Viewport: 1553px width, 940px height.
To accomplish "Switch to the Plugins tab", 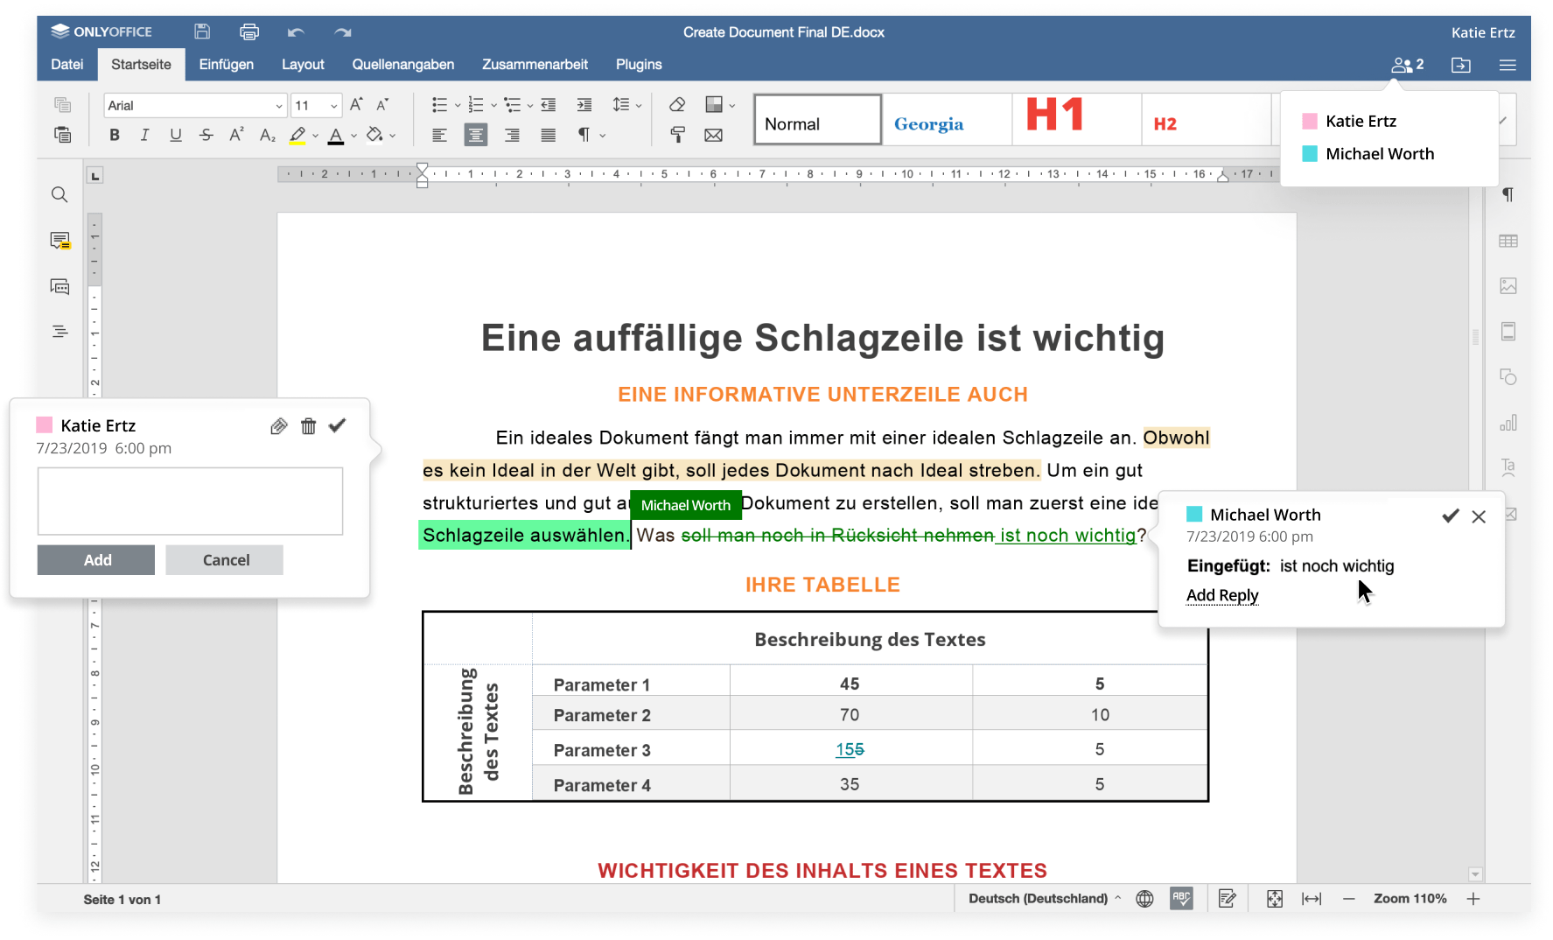I will (639, 65).
